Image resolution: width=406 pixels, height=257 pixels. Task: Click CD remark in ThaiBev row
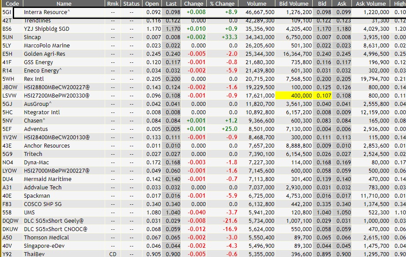point(113,254)
